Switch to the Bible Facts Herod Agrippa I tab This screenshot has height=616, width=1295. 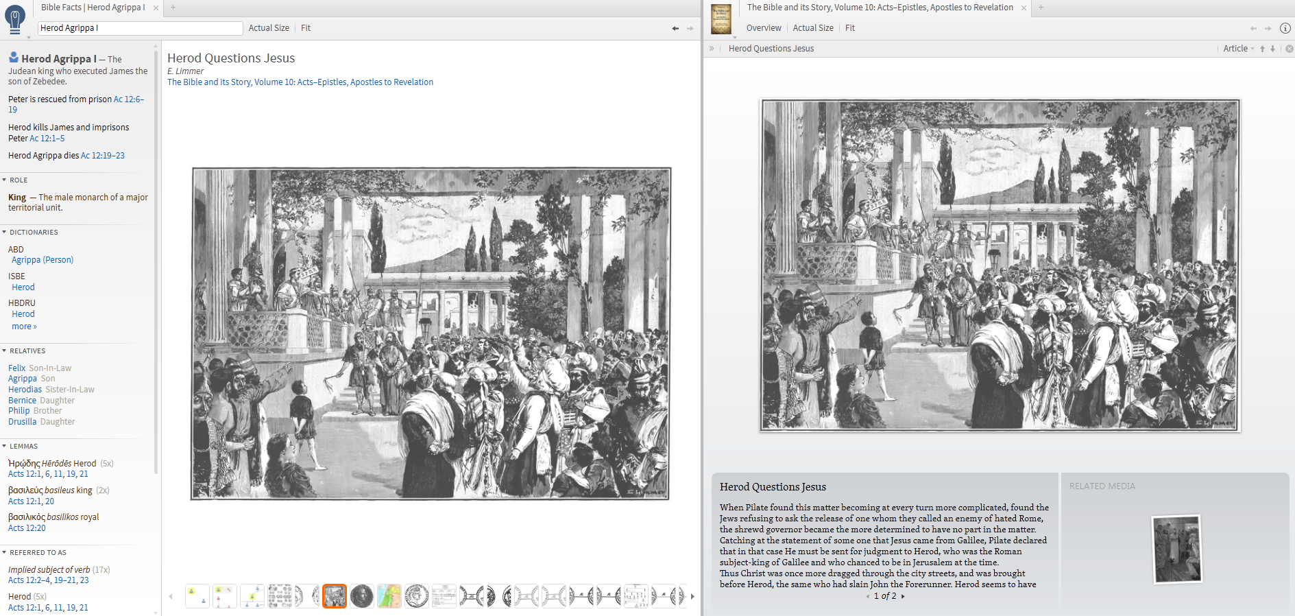[93, 8]
